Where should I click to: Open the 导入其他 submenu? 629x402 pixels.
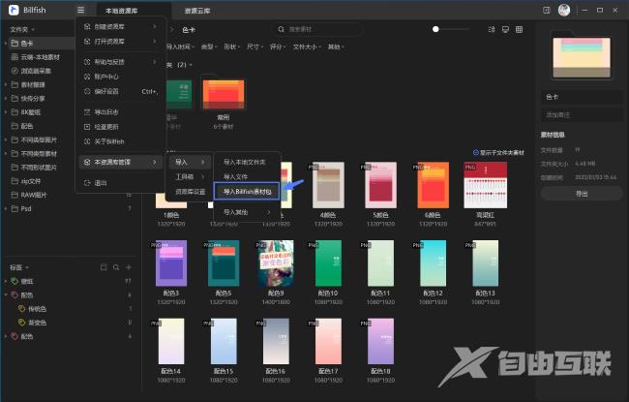[247, 212]
